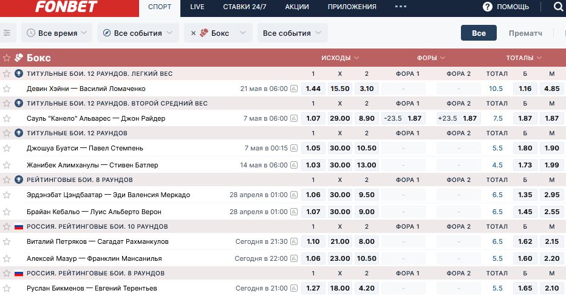566x296 pixels.
Task: Open the Брайан Кебальо — Луис Альберто Верон match
Action: coord(94,212)
